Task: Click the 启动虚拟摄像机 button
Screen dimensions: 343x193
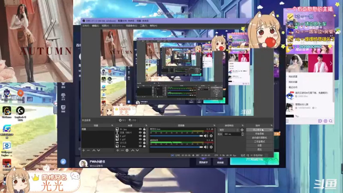Action: 259,138
